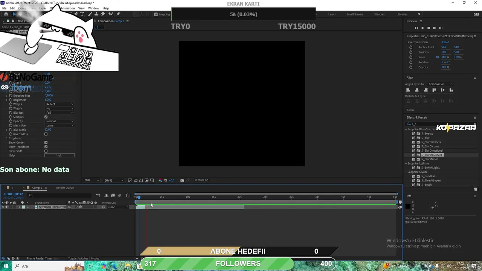Switch to the Render Queue tab

coord(65,187)
